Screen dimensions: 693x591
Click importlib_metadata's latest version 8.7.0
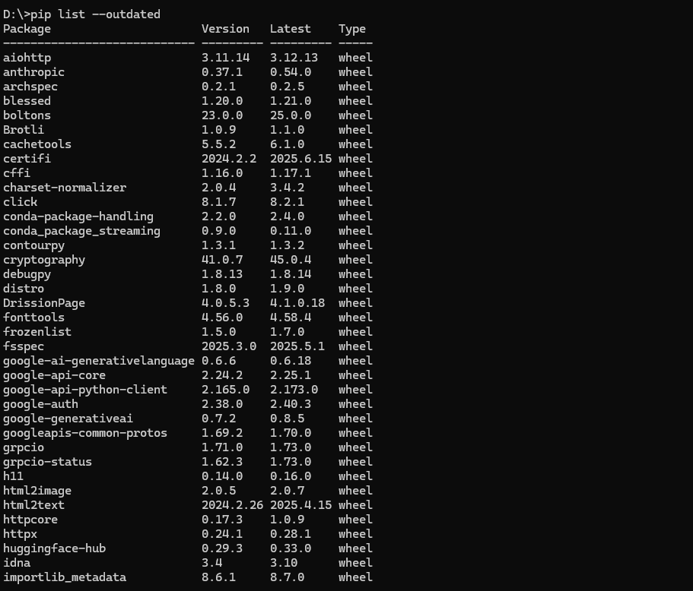click(x=288, y=577)
